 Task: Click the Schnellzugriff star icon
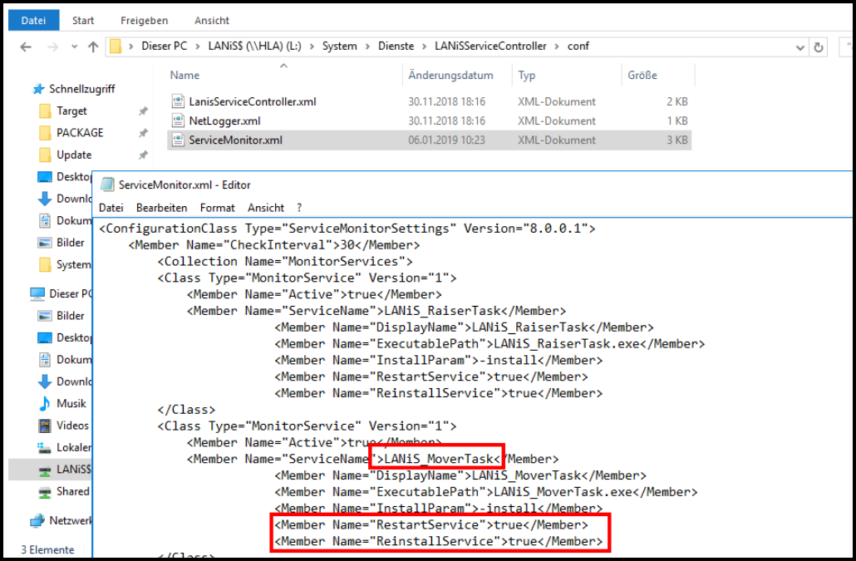coord(38,89)
